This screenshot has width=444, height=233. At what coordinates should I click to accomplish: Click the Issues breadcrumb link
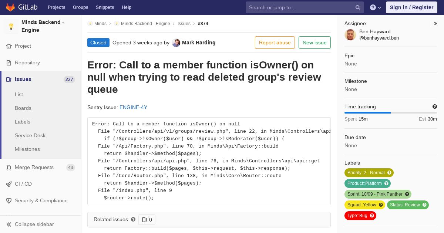184,24
